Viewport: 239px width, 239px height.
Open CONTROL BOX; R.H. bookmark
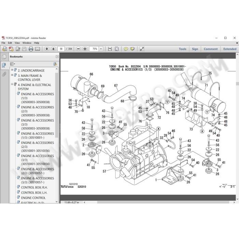pyautogui.click(x=34, y=187)
